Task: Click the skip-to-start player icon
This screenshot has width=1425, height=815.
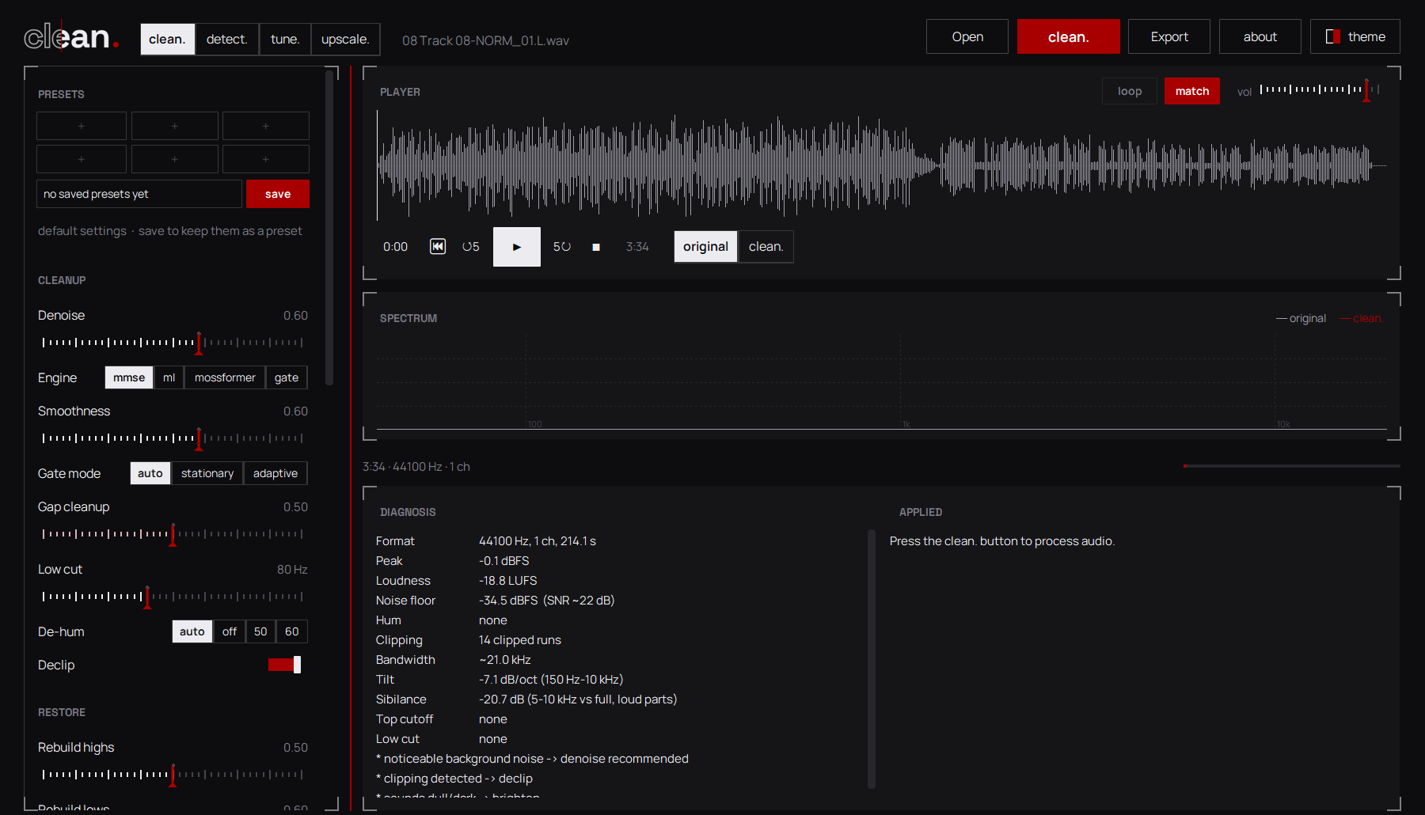Action: point(437,247)
